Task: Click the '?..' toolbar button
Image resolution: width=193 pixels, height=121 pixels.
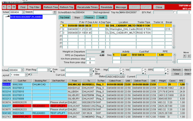Action: coord(4,7)
